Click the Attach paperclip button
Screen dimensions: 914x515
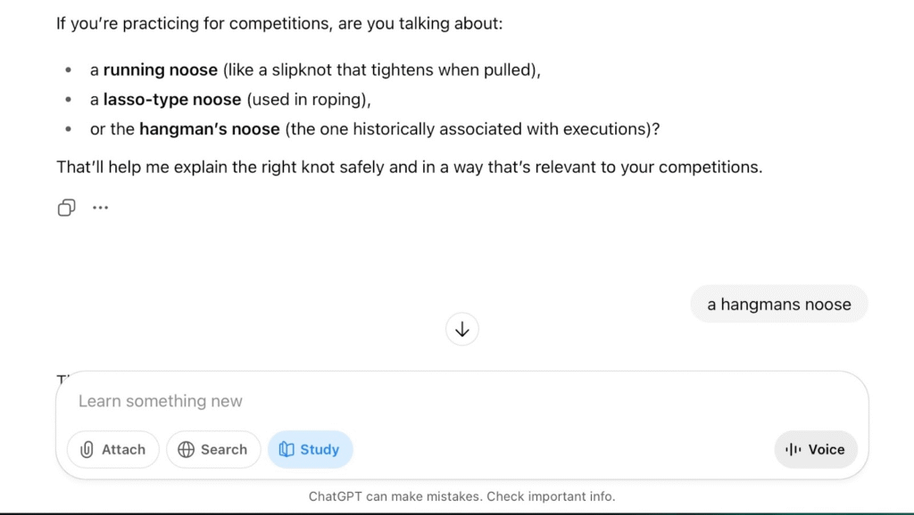tap(112, 450)
